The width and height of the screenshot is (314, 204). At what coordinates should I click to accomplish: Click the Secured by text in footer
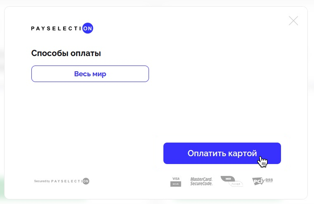pos(42,181)
